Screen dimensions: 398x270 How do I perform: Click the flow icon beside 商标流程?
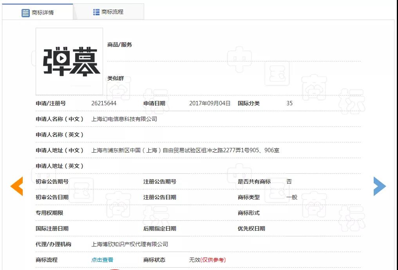(96, 12)
